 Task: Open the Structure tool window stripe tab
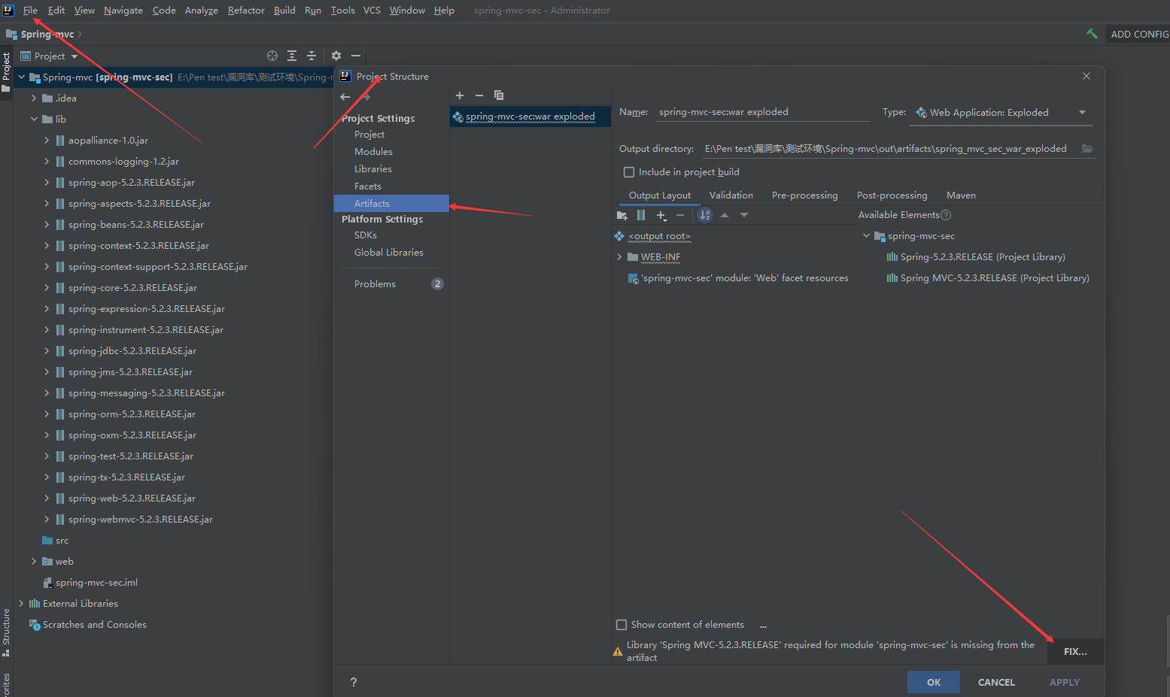click(x=6, y=632)
